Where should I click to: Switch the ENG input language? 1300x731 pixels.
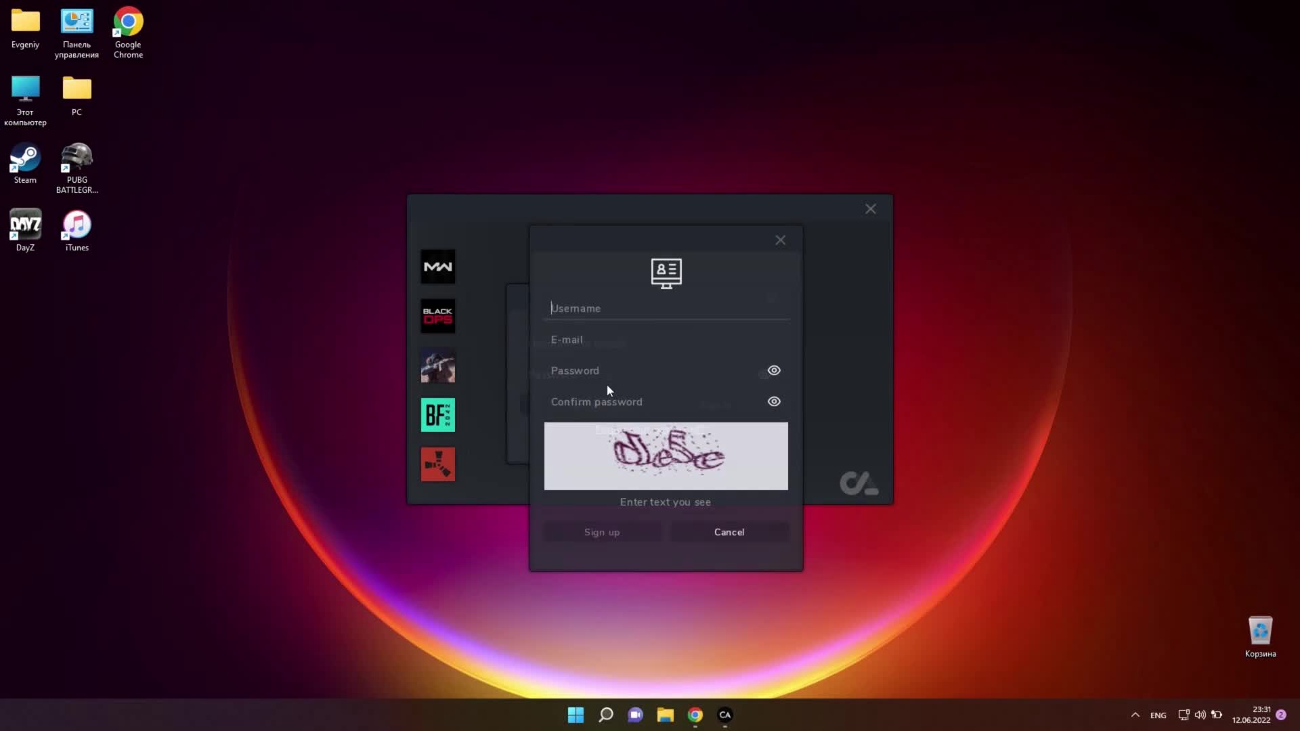point(1158,715)
